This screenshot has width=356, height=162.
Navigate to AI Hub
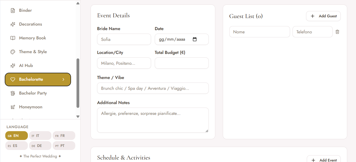(x=38, y=66)
